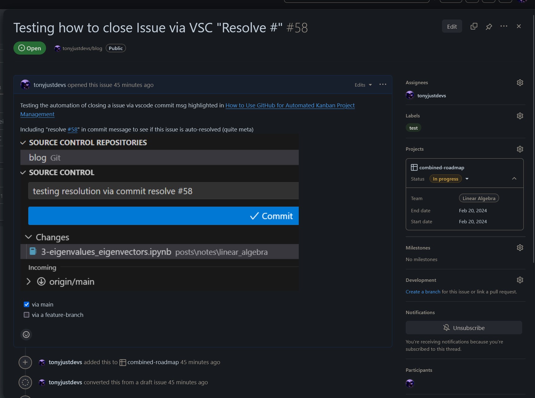Open the issue header three-dots menu

coord(504,26)
